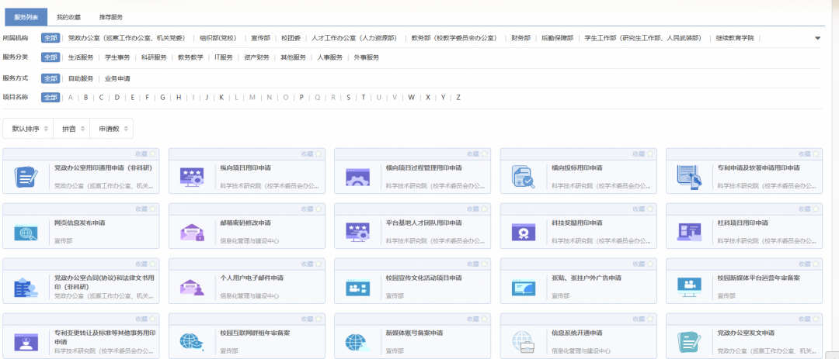Image resolution: width=839 pixels, height=359 pixels.
Task: Favorite the 纵向项目用印申请 card via its star
Action: pyautogui.click(x=319, y=154)
